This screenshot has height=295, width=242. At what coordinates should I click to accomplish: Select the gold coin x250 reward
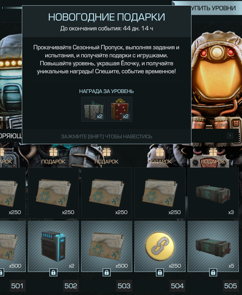point(160,246)
